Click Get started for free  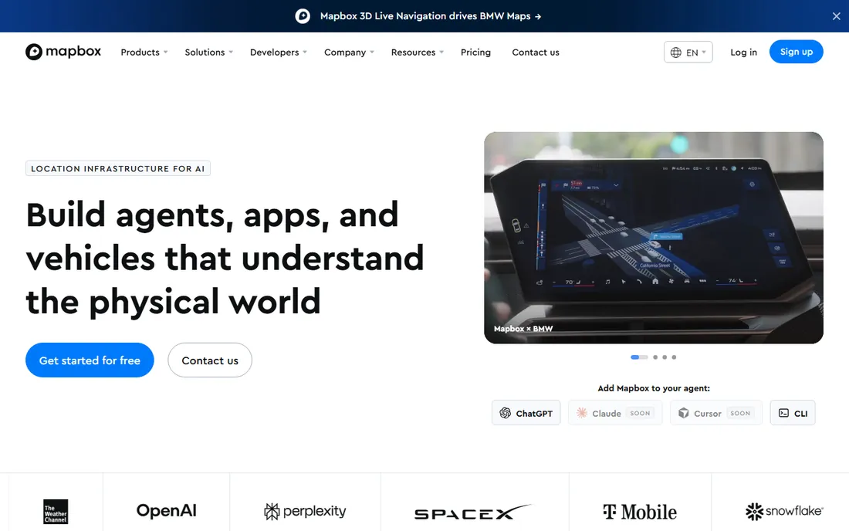[90, 360]
